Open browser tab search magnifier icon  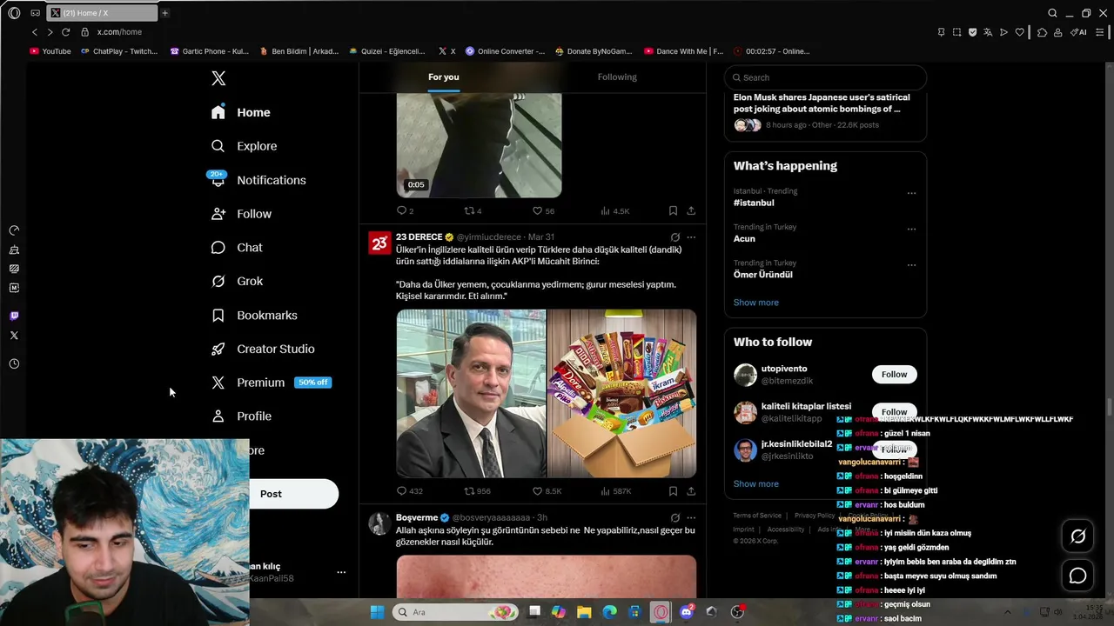pyautogui.click(x=1052, y=13)
